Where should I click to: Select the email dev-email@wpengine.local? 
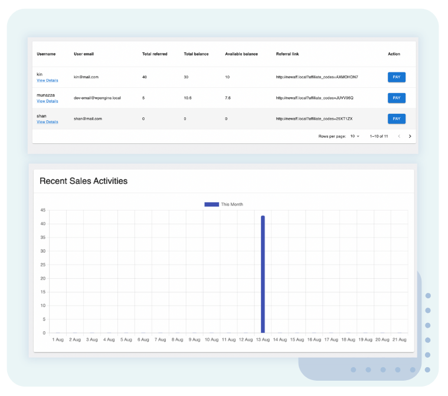[x=97, y=98]
